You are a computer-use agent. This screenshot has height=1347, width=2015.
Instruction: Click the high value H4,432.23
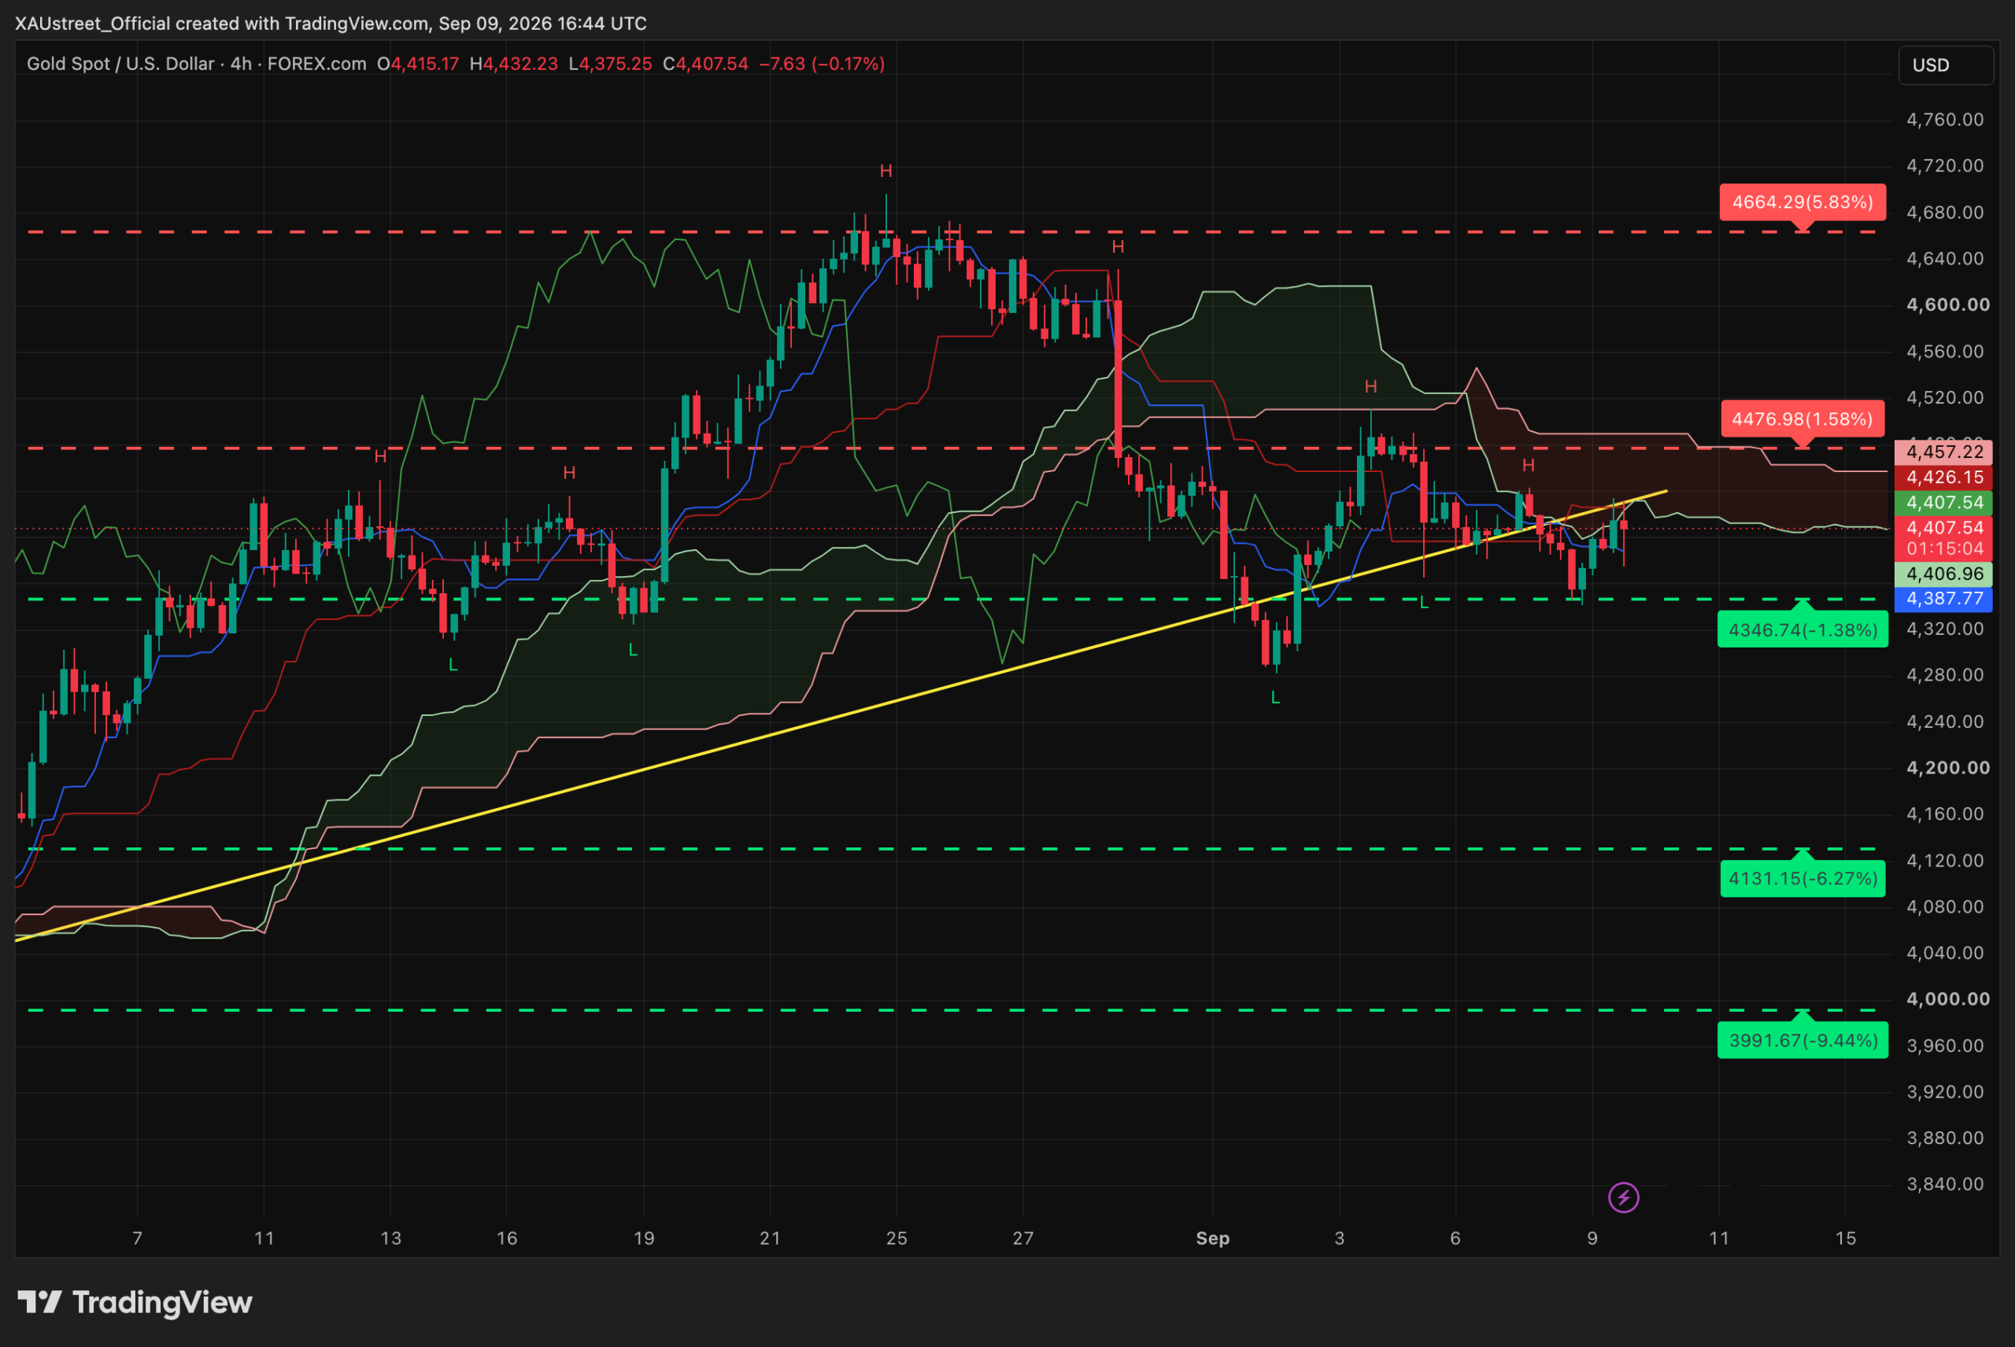[x=514, y=64]
